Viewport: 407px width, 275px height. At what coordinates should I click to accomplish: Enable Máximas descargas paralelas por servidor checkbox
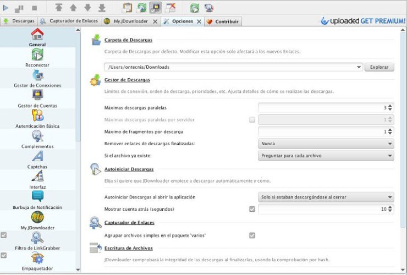tap(252, 120)
